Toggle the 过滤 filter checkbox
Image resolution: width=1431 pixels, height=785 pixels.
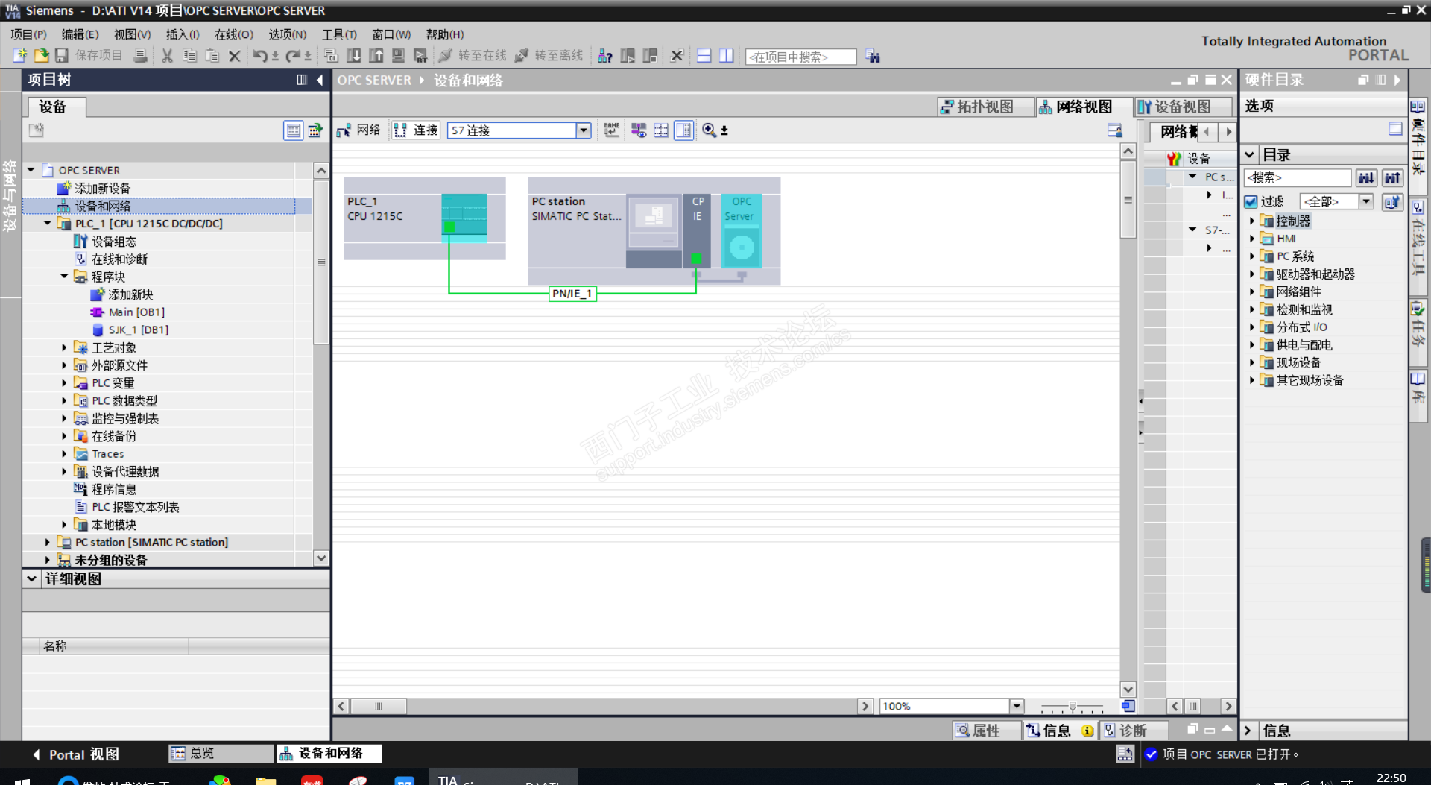click(x=1251, y=201)
